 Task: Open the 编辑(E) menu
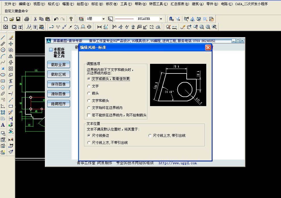tap(24, 4)
